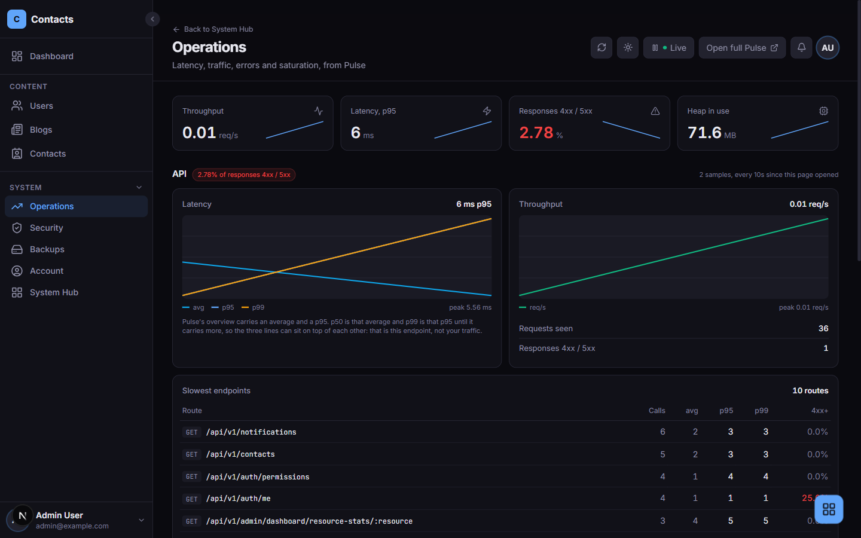The height and width of the screenshot is (538, 861).
Task: Select the /api/v1/contacts route row
Action: 505,454
